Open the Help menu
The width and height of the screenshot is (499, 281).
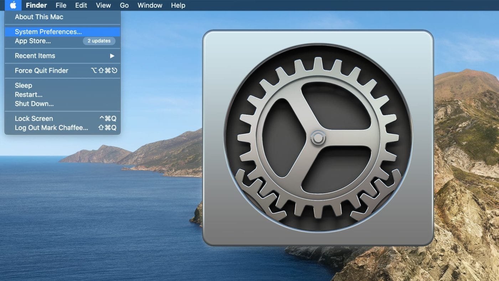click(x=178, y=5)
